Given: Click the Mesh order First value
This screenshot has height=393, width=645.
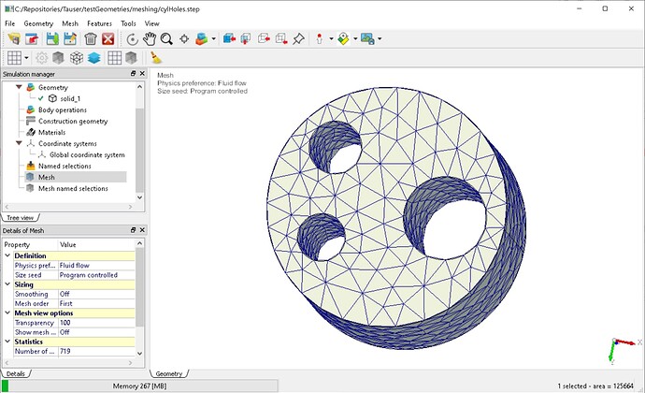Looking at the screenshot, I should pyautogui.click(x=96, y=303).
